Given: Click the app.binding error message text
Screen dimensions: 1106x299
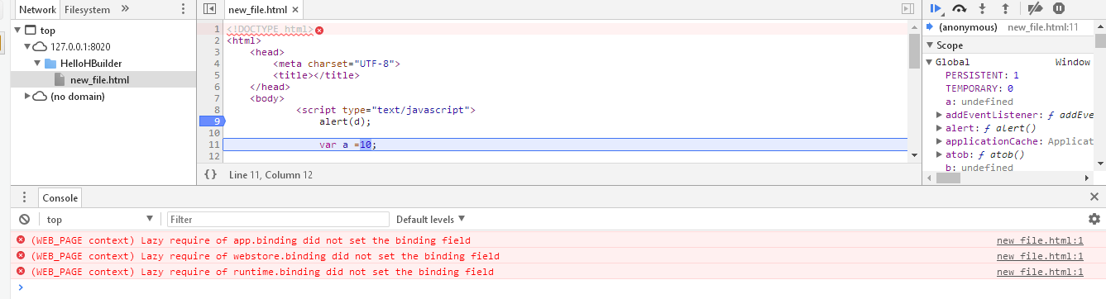Looking at the screenshot, I should pos(251,240).
